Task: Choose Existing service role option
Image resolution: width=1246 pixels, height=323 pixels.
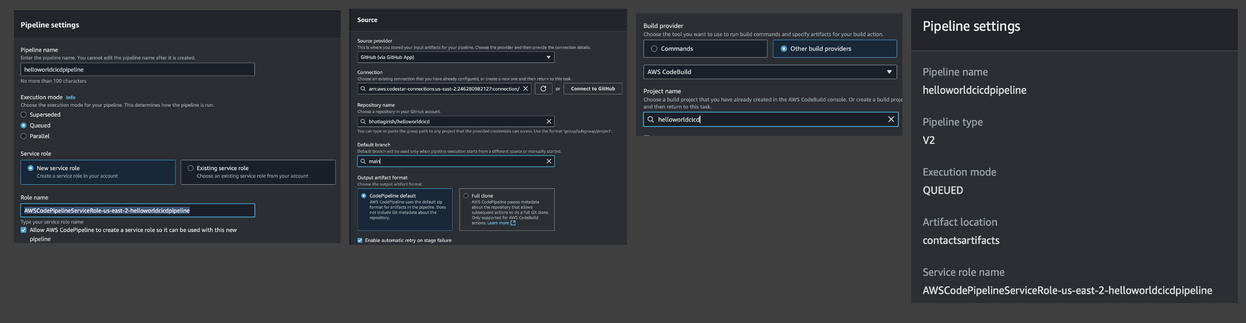Action: [258, 172]
